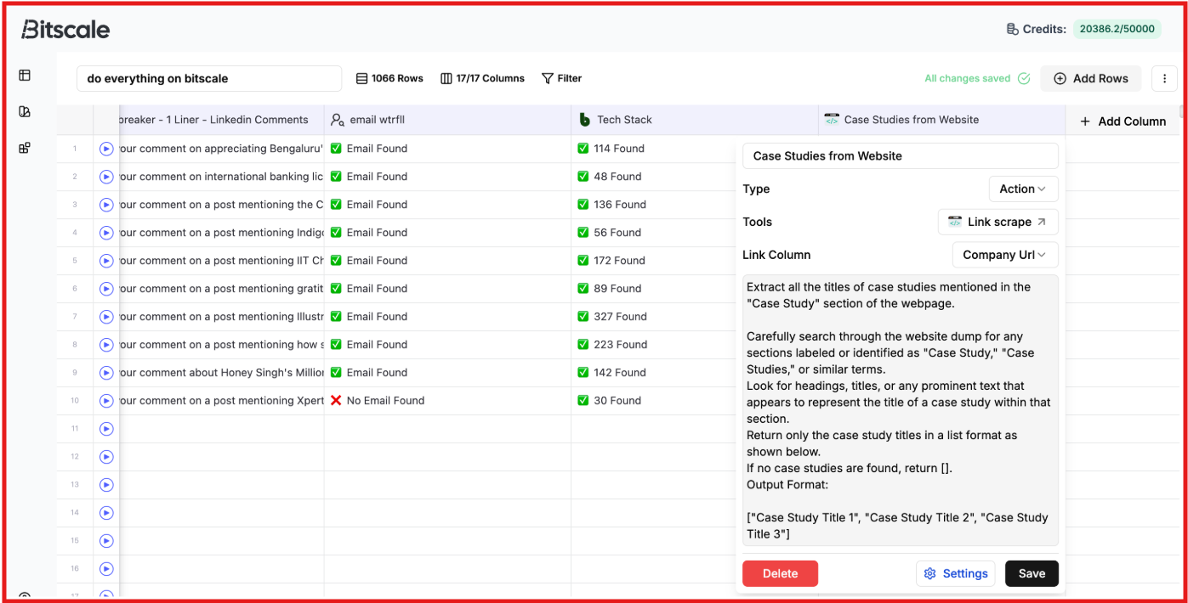Viewport: 1188px width, 603px height.
Task: Click the Bitscale logo
Action: coord(65,30)
